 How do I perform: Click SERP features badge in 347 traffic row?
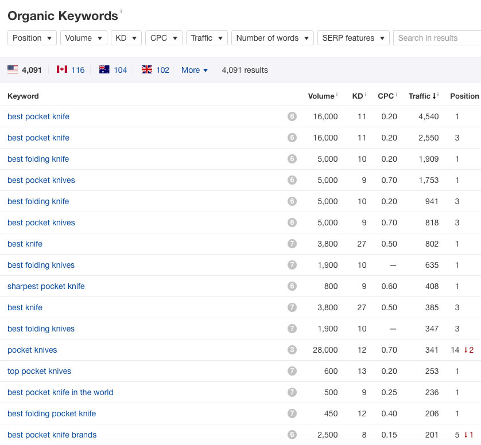tap(292, 329)
